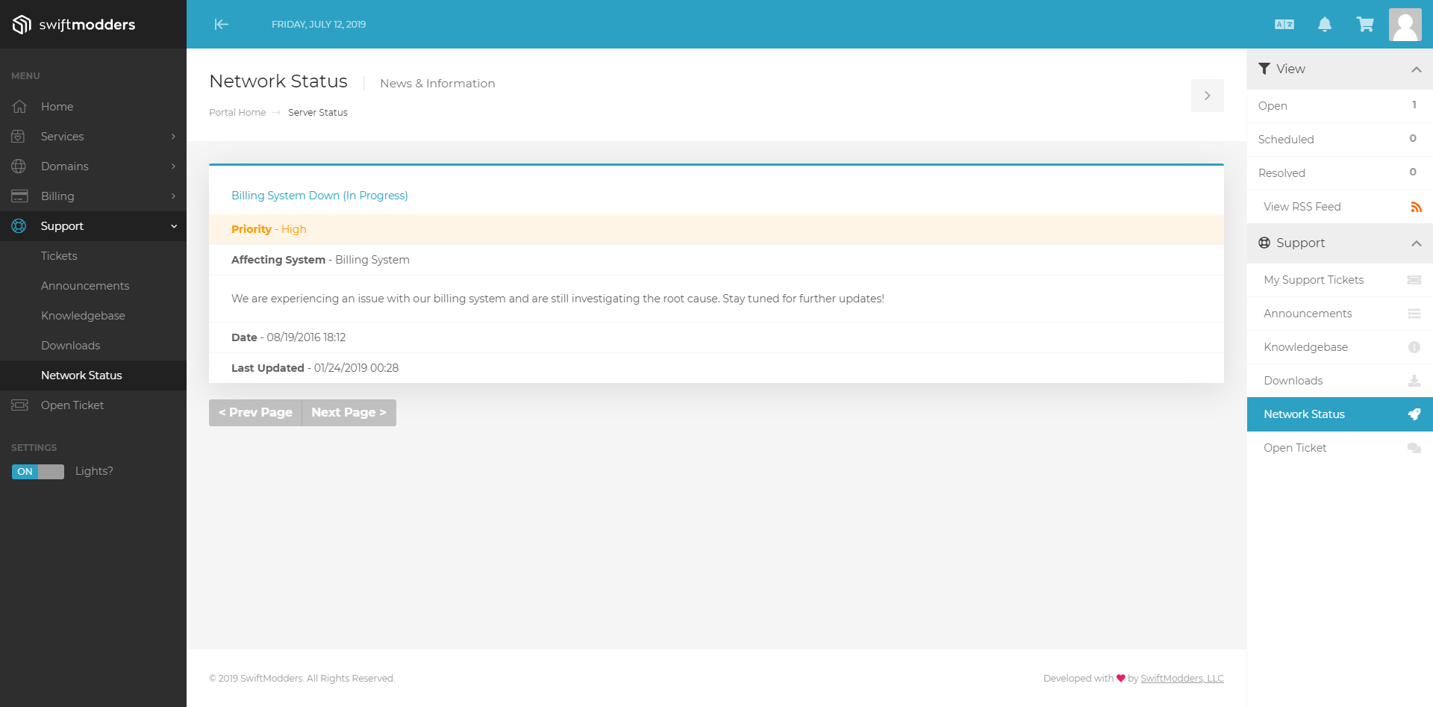Screen dimensions: 1433x707
Task: Open the language selector icon
Action: pos(1284,25)
